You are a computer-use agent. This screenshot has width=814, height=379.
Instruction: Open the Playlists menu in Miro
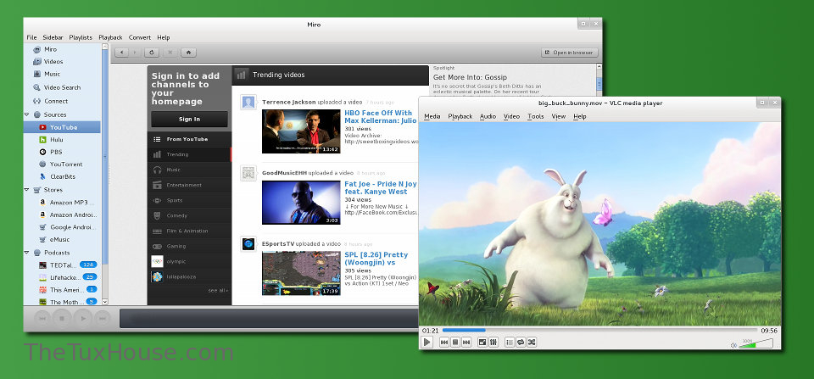[81, 37]
